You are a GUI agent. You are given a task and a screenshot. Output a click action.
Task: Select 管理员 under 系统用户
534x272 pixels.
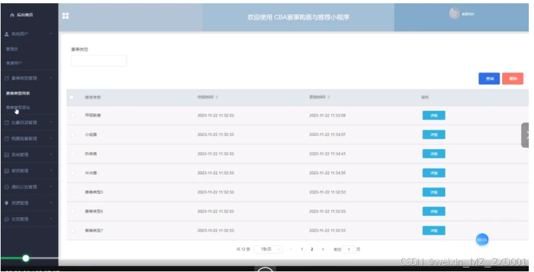click(12, 49)
